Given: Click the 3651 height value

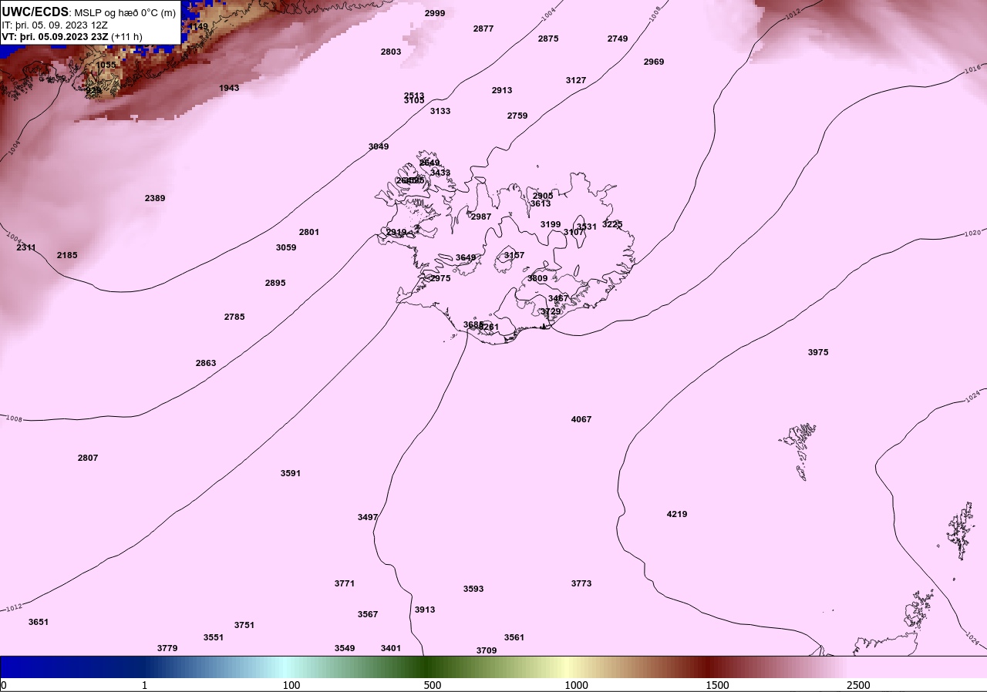Looking at the screenshot, I should [x=39, y=622].
